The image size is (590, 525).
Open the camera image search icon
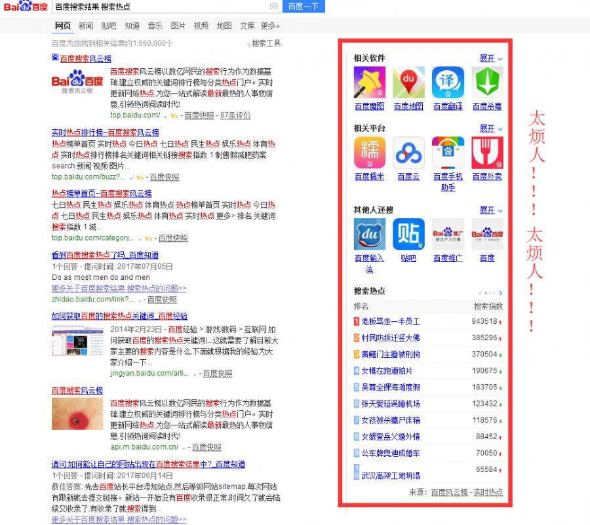(274, 6)
